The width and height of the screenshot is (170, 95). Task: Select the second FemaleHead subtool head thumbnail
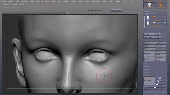148,23
